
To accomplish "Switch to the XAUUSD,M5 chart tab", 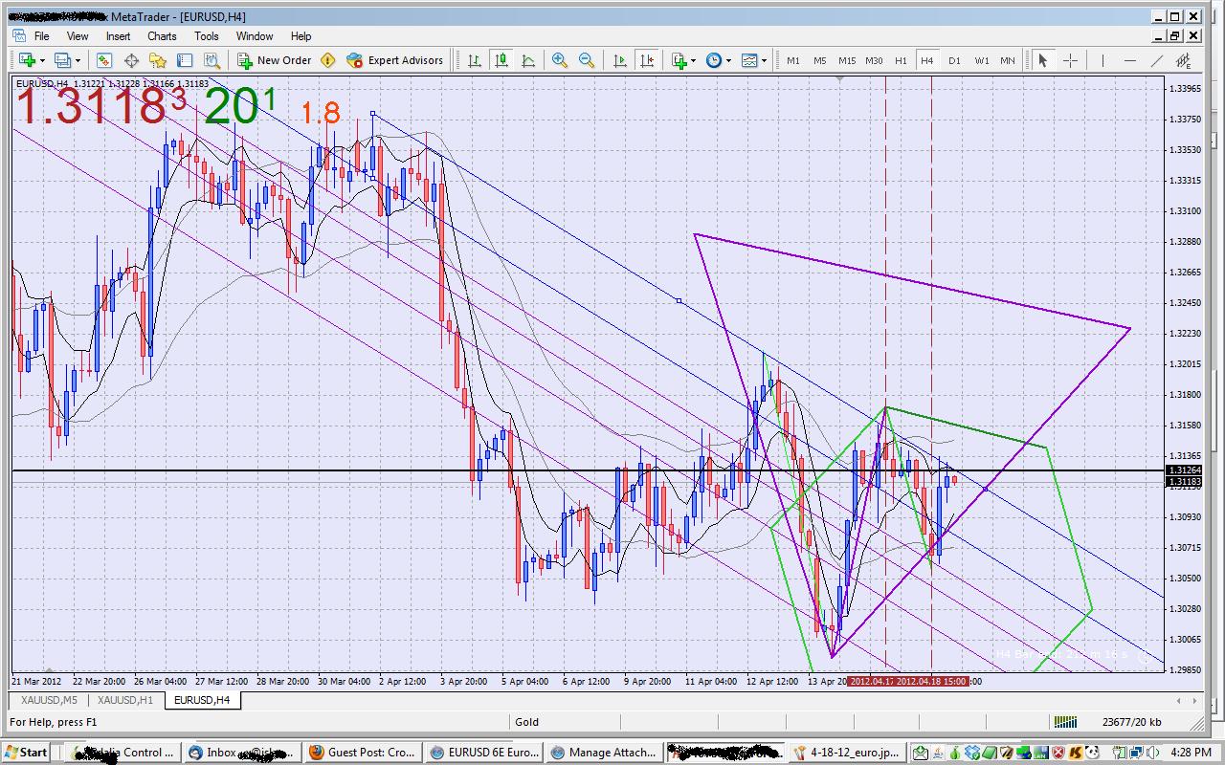I will point(50,700).
